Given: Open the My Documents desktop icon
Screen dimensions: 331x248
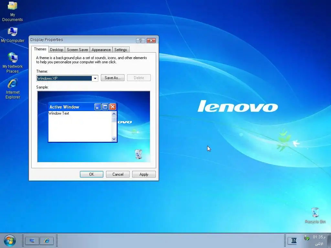Looking at the screenshot, I should coord(13,11).
